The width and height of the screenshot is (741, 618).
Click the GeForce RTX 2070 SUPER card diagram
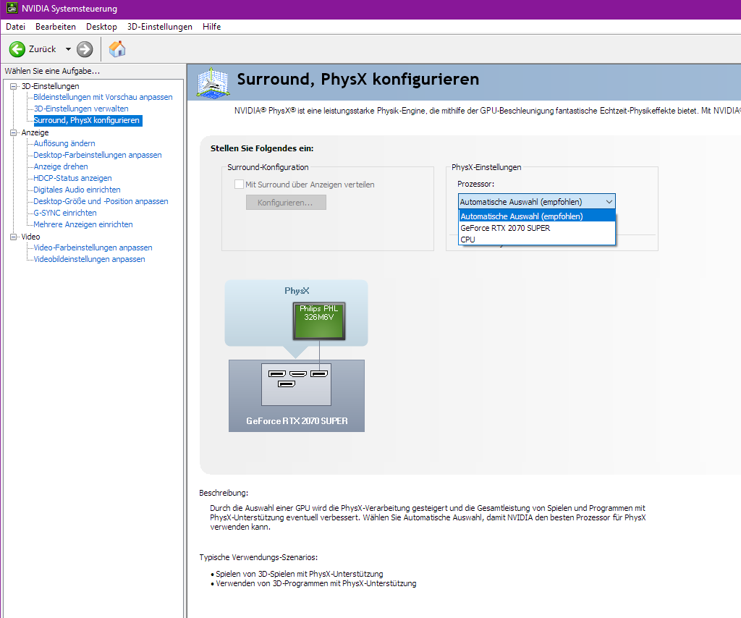[296, 395]
